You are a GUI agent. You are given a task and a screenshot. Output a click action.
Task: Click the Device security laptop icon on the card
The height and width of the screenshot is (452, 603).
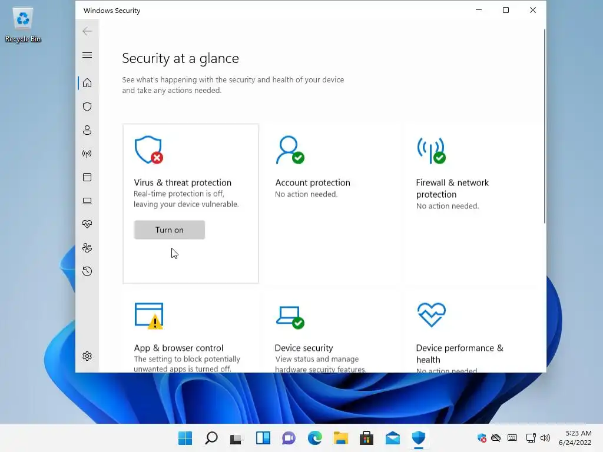[x=290, y=317]
